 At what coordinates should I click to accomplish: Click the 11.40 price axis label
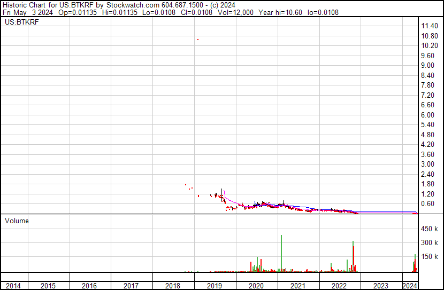430,26
